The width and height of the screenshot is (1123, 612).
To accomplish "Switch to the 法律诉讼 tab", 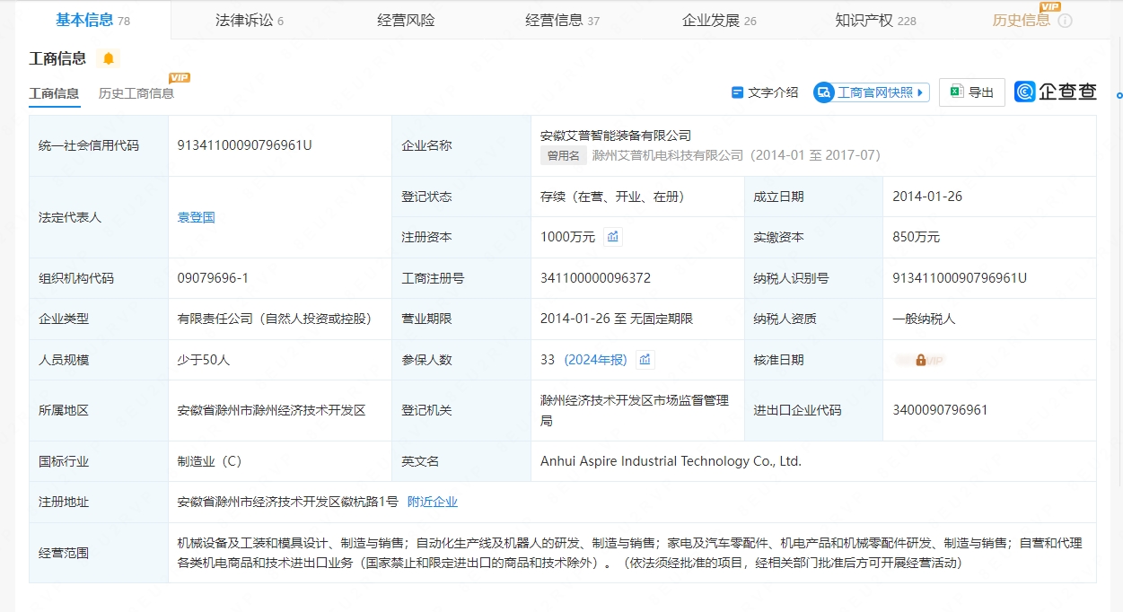I will click(249, 20).
